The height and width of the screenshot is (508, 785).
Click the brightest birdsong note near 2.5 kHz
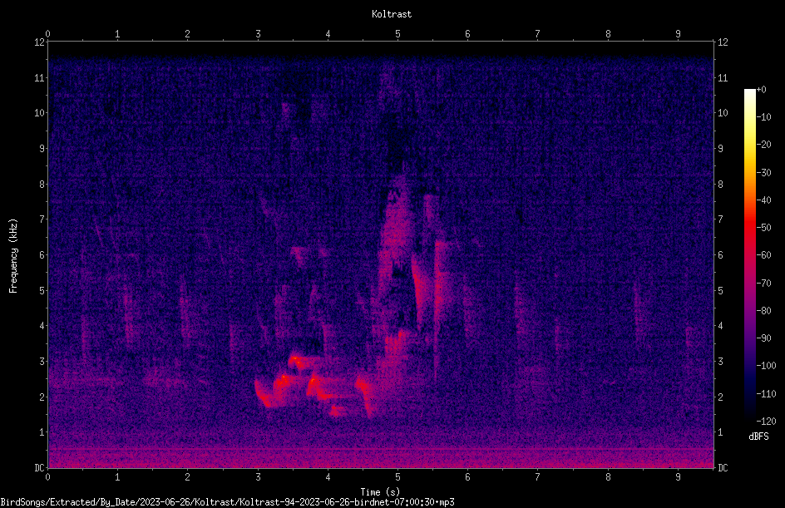283,380
